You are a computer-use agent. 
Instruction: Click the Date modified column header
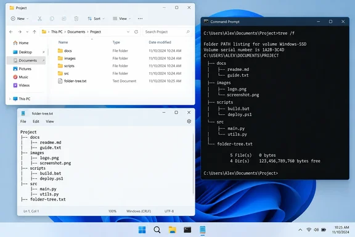coord(160,42)
